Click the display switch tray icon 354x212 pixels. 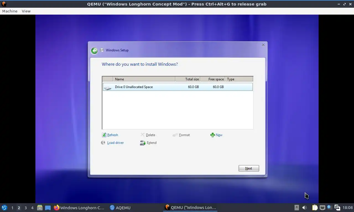point(337,208)
